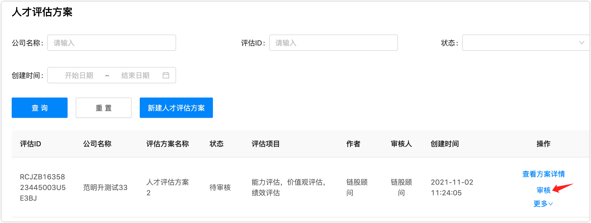Click the 公司名称 column header
This screenshot has height=223, width=591.
pos(97,144)
